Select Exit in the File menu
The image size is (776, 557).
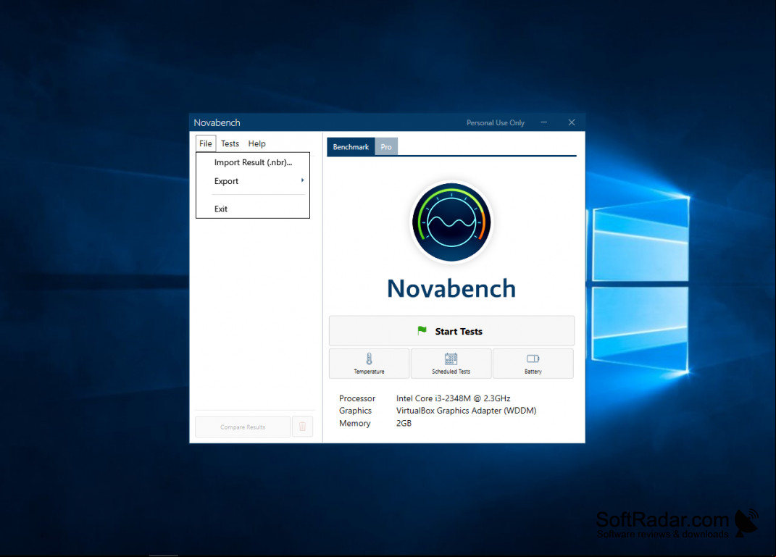pyautogui.click(x=253, y=209)
